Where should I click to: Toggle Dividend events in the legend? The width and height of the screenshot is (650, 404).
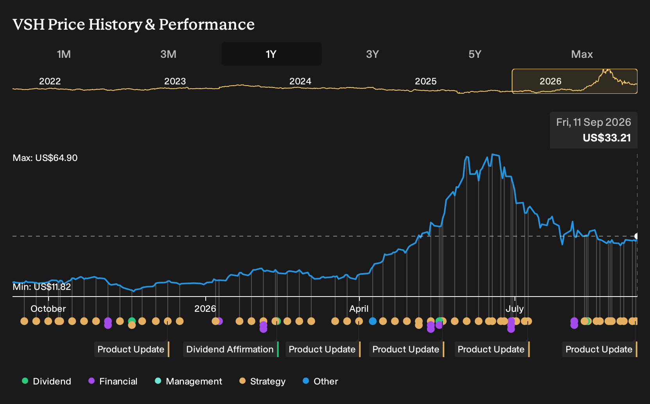(x=47, y=381)
